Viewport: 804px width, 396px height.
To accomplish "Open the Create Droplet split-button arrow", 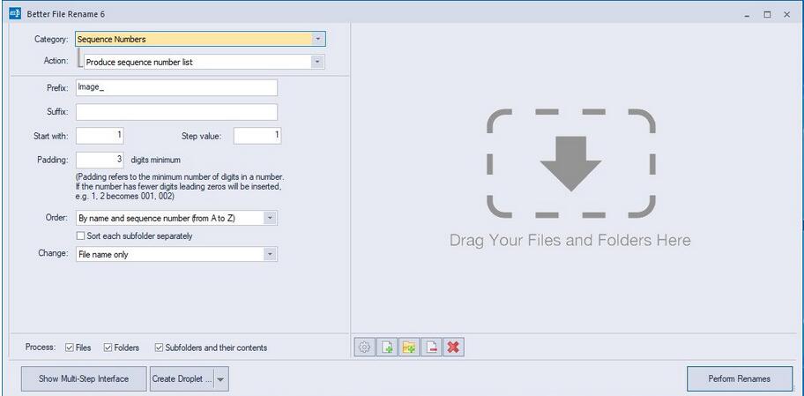I will [x=220, y=379].
